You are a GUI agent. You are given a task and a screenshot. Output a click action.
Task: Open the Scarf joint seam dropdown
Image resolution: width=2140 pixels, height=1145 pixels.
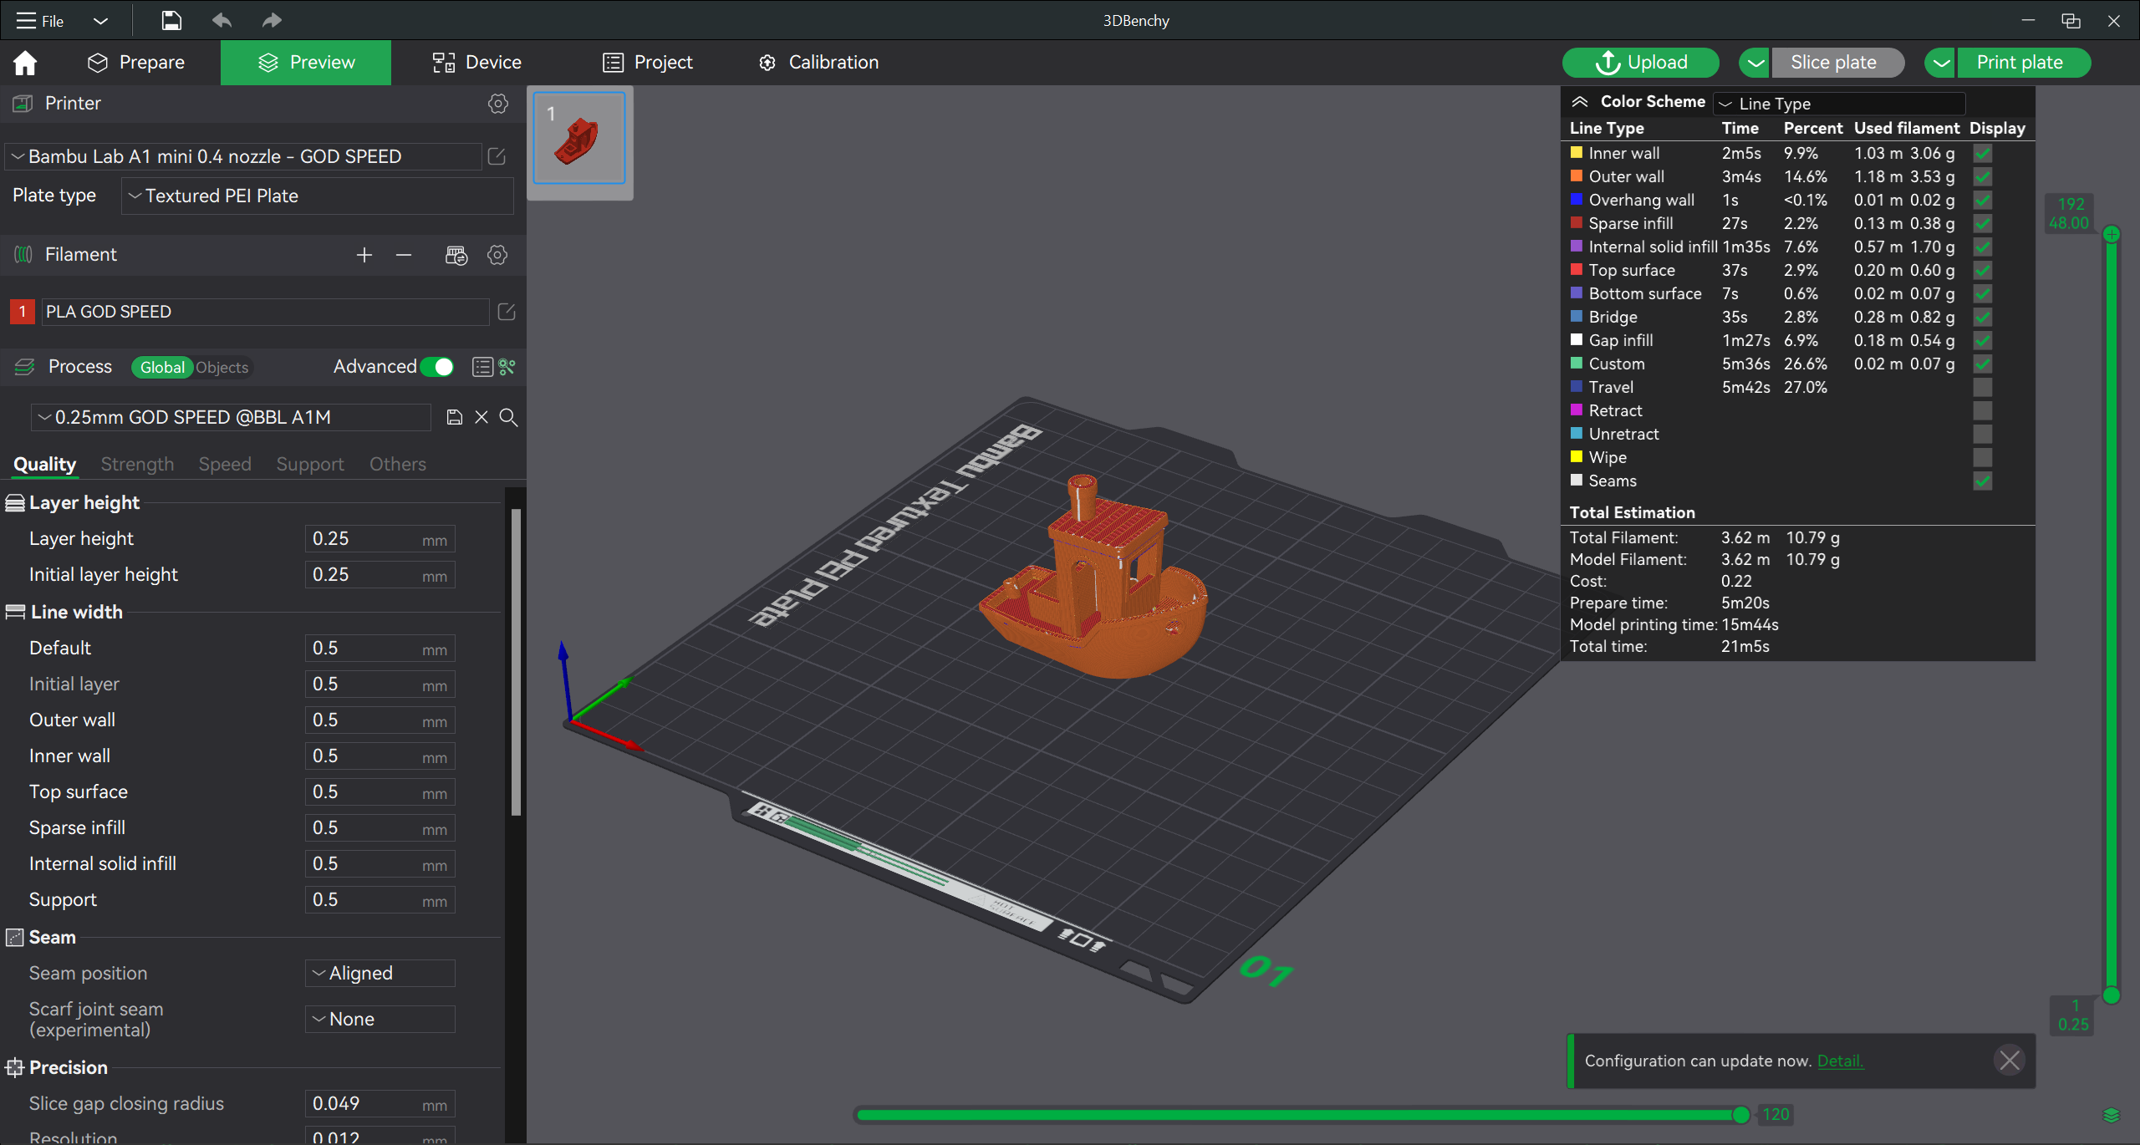point(380,1019)
